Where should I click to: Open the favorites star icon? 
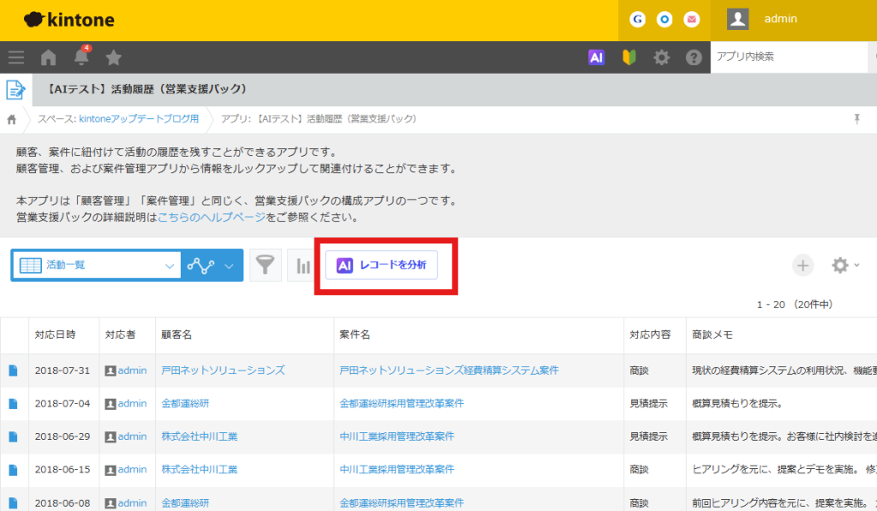point(113,57)
